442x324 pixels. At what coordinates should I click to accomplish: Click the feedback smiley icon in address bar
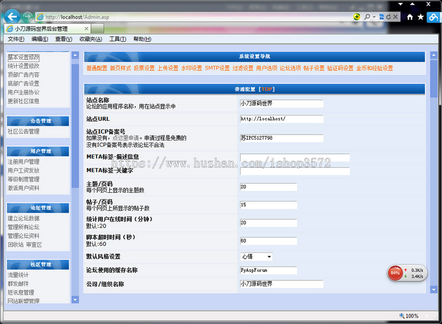[356, 16]
